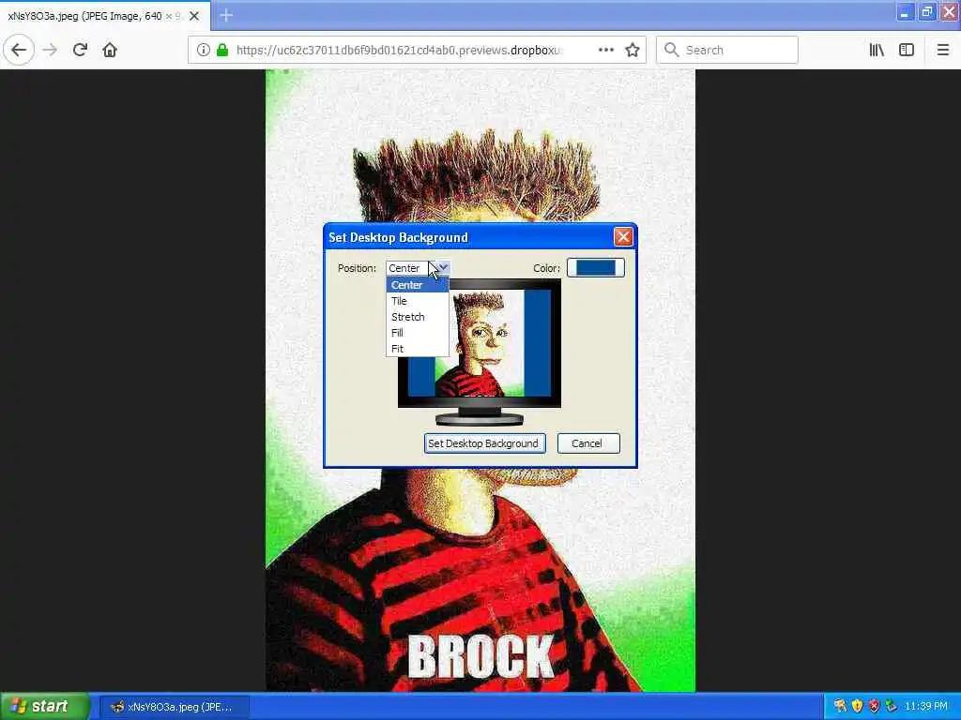Click the dropbox previews URL address field

point(398,50)
